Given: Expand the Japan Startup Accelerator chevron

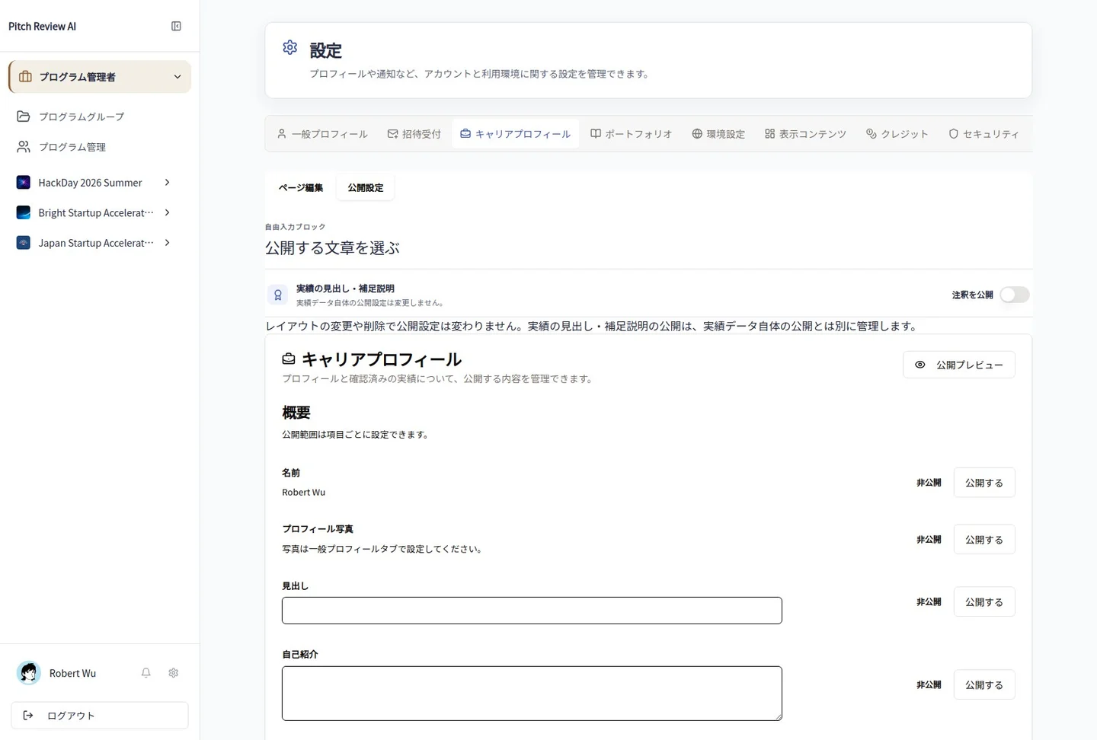Looking at the screenshot, I should [167, 243].
